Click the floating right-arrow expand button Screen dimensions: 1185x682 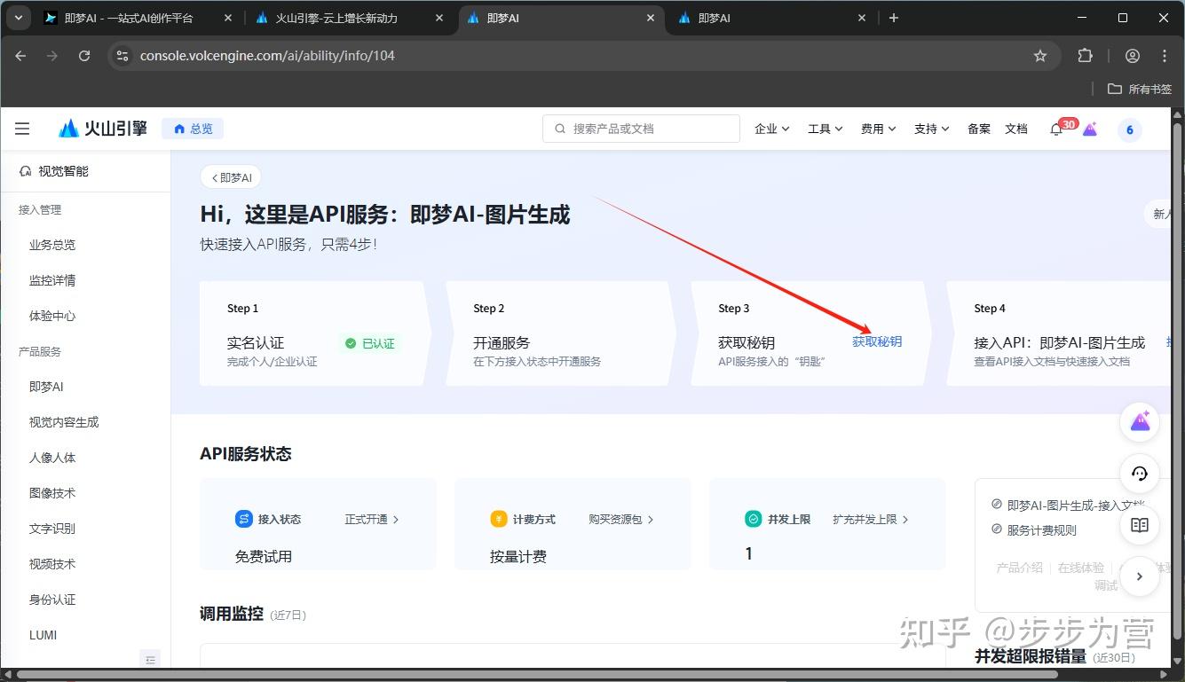coord(1140,576)
